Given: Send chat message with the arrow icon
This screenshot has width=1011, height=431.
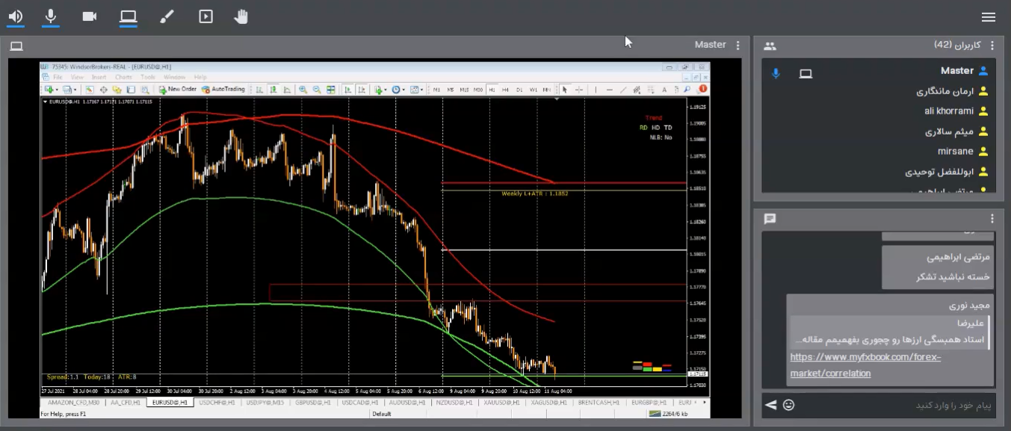Looking at the screenshot, I should pos(770,405).
